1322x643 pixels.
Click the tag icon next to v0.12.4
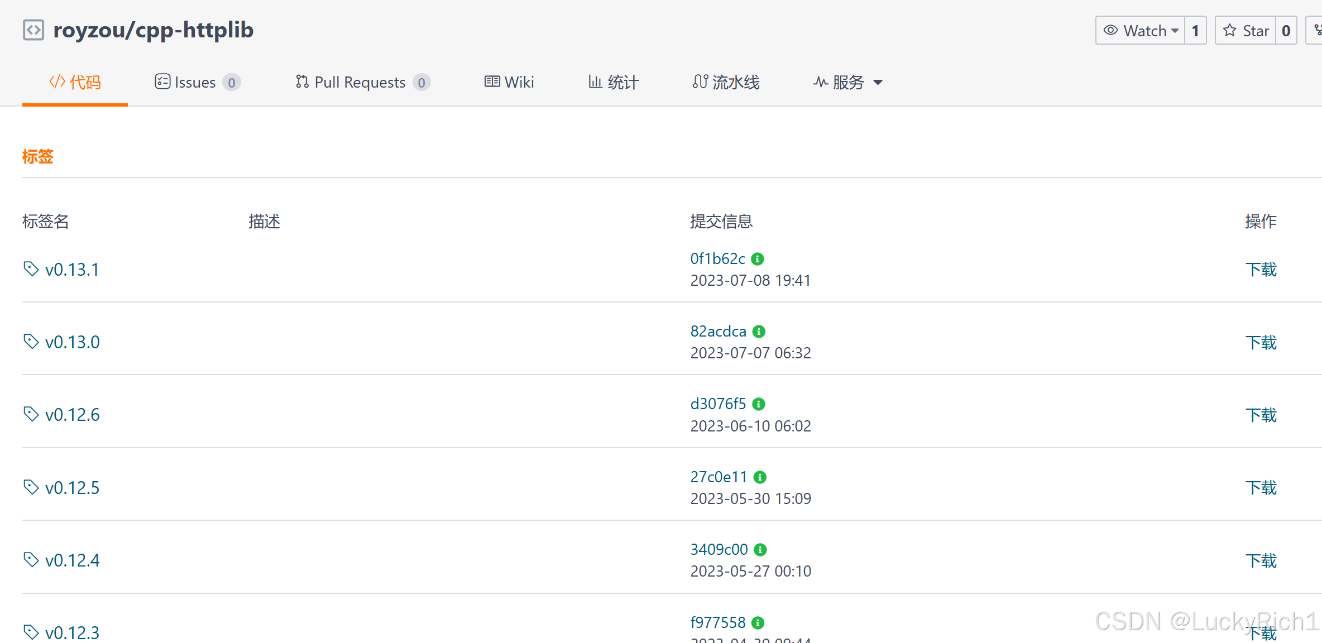pyautogui.click(x=31, y=560)
